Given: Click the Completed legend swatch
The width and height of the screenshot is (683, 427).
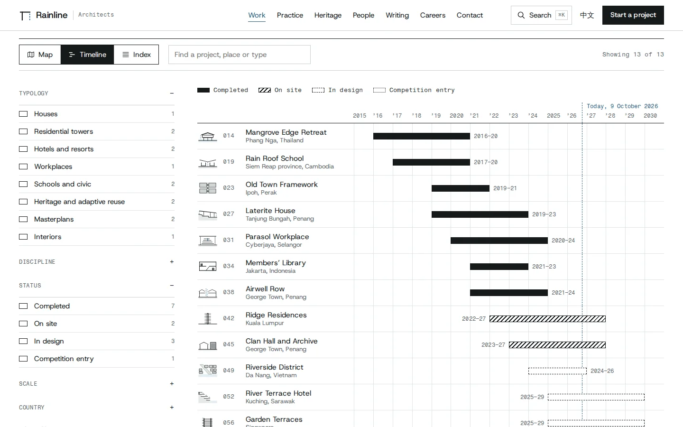Looking at the screenshot, I should pyautogui.click(x=203, y=90).
